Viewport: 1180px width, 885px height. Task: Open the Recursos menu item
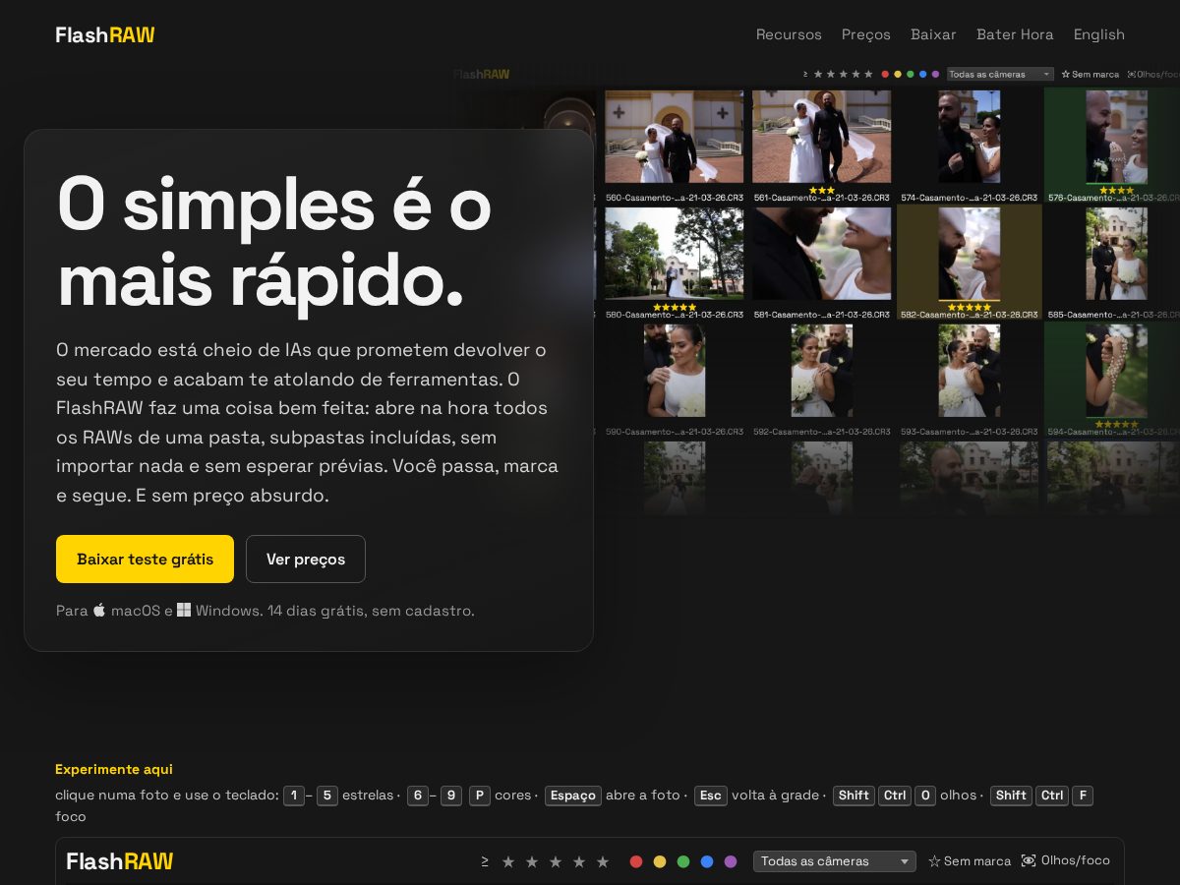coord(789,34)
